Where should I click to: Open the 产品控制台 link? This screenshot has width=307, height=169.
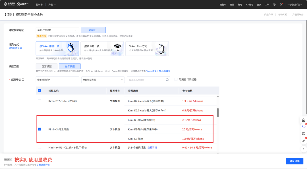298,14
